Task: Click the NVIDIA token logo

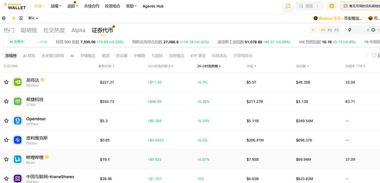Action: tap(18, 82)
